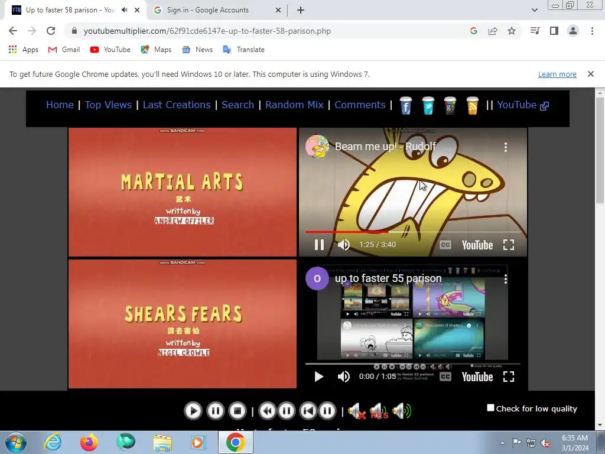Viewport: 605px width, 454px height.
Task: Pause the Beam me up Rudolf video
Action: tap(319, 245)
